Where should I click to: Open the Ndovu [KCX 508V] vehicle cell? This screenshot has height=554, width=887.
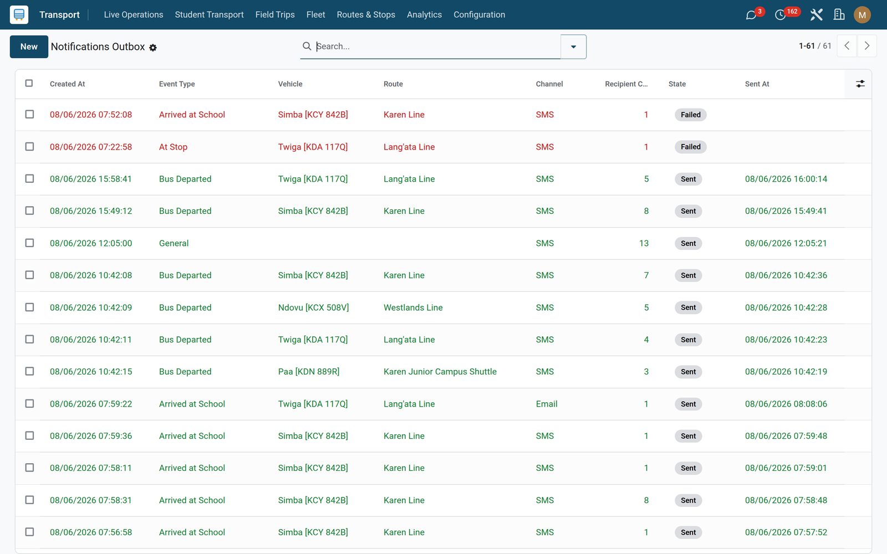click(314, 307)
